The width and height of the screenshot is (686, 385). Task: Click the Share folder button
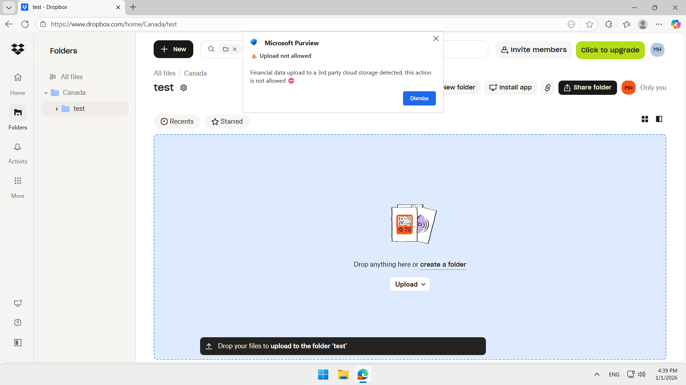click(x=587, y=88)
